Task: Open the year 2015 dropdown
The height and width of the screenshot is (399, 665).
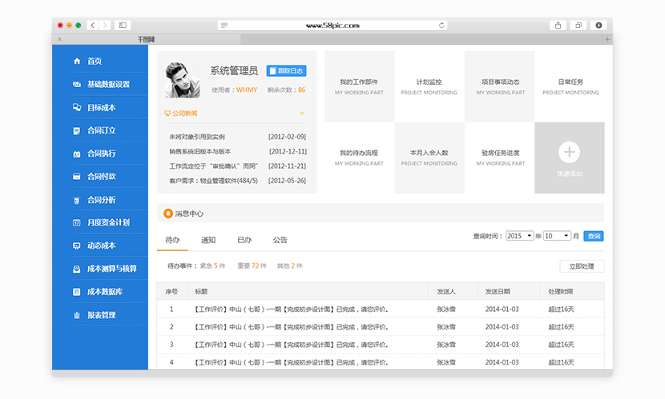Action: (x=519, y=236)
